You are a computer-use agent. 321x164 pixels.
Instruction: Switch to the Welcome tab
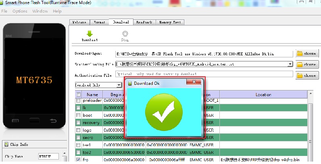[79, 22]
